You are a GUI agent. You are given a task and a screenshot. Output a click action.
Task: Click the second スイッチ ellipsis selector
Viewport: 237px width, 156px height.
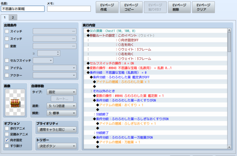point(73,39)
